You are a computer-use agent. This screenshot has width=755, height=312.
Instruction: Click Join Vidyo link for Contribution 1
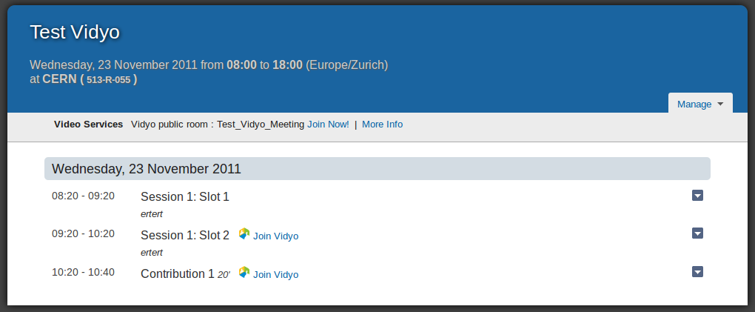pos(276,275)
